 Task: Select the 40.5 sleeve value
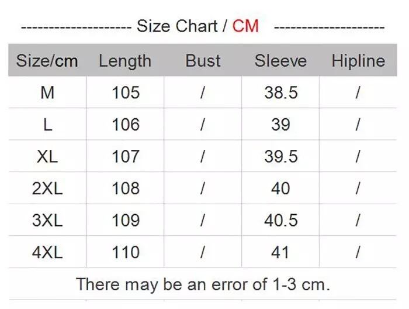[281, 220]
